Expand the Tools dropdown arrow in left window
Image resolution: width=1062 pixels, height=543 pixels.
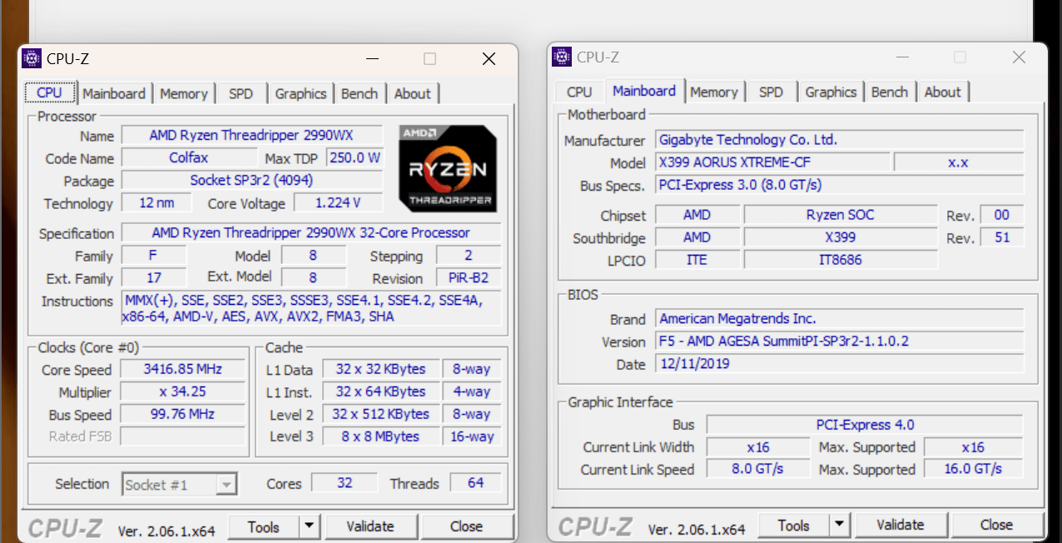(x=310, y=526)
